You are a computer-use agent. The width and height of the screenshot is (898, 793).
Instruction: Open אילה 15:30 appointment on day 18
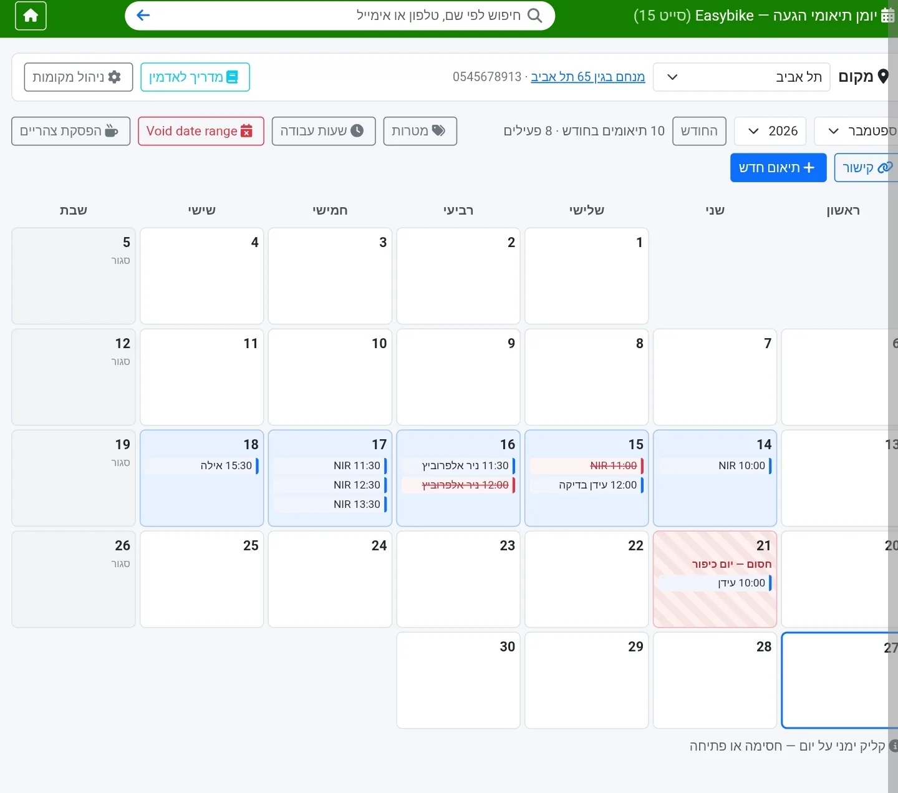pos(202,466)
